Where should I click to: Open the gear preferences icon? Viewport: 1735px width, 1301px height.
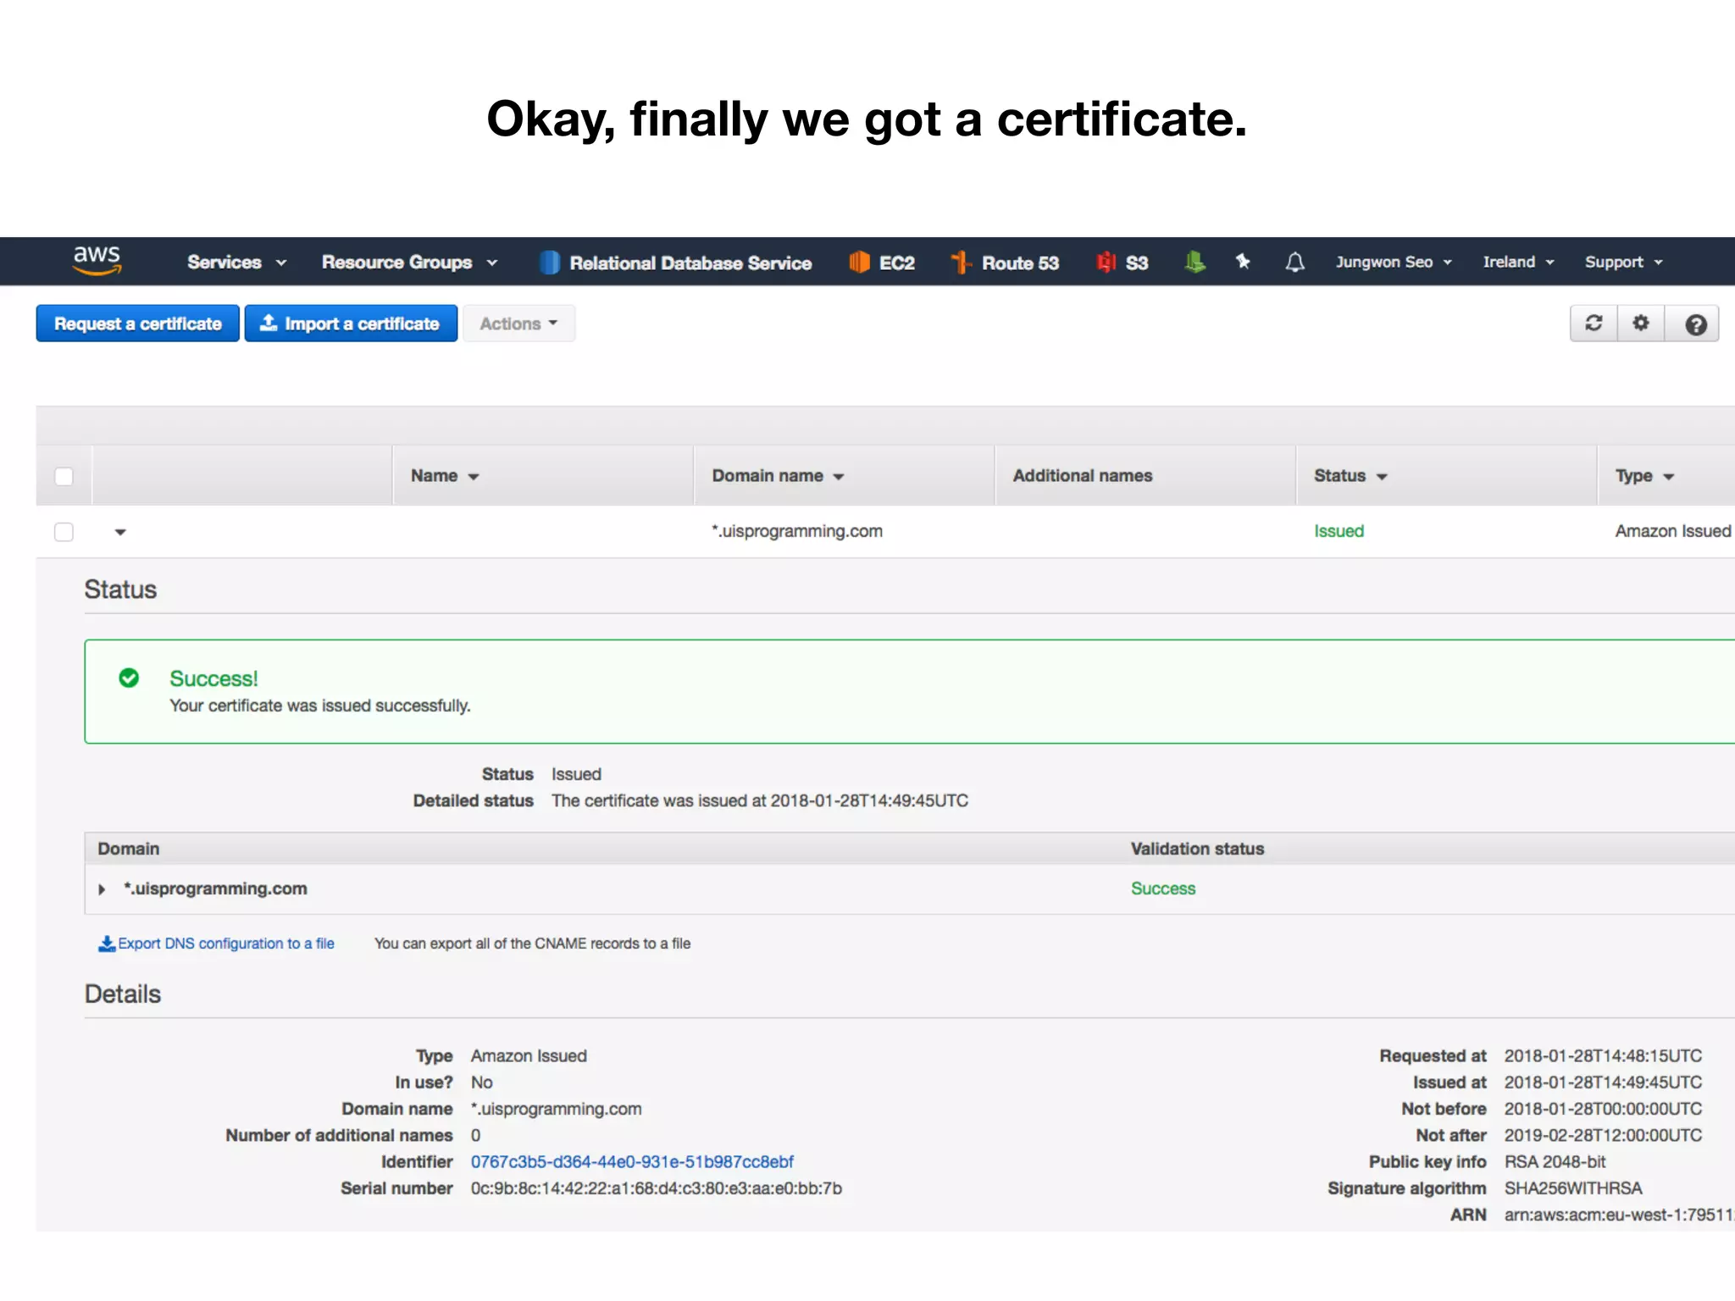click(1641, 324)
